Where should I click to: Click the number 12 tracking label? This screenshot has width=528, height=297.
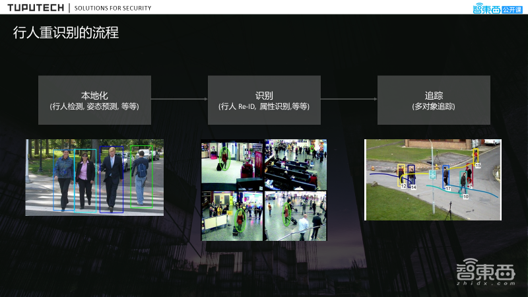403,187
